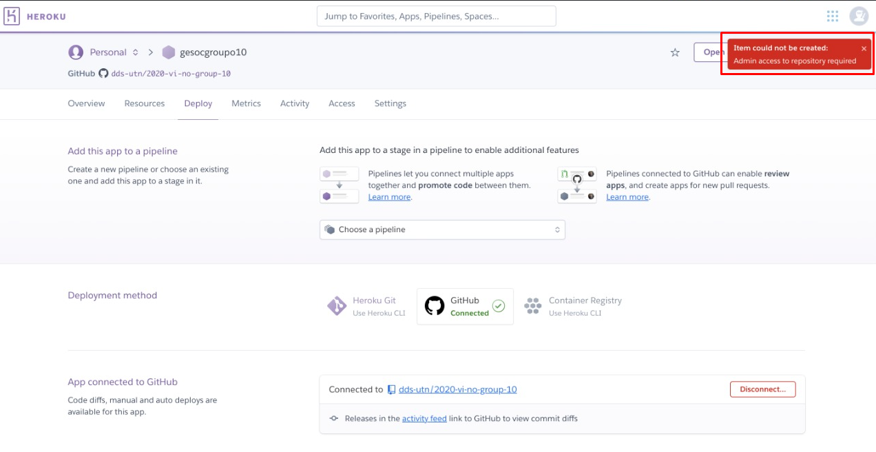
Task: Open the Settings tab
Action: pyautogui.click(x=390, y=103)
